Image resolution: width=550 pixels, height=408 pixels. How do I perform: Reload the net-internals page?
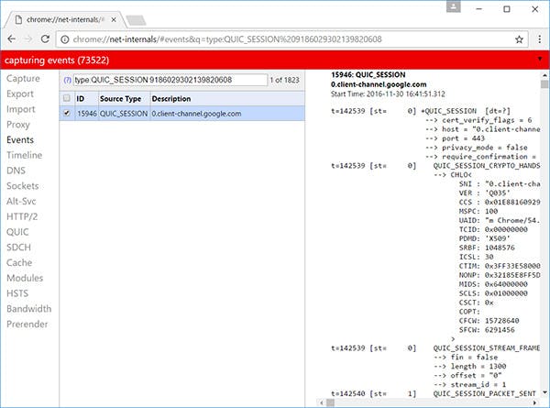click(45, 39)
